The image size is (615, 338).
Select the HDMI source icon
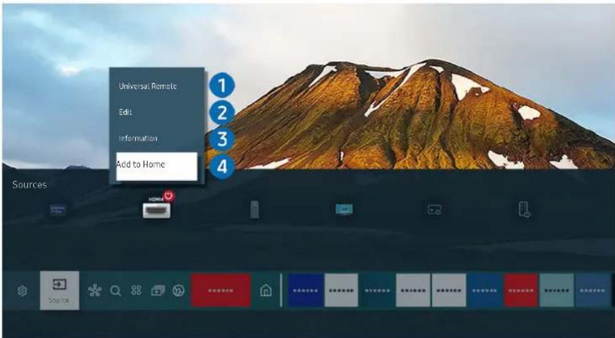157,210
